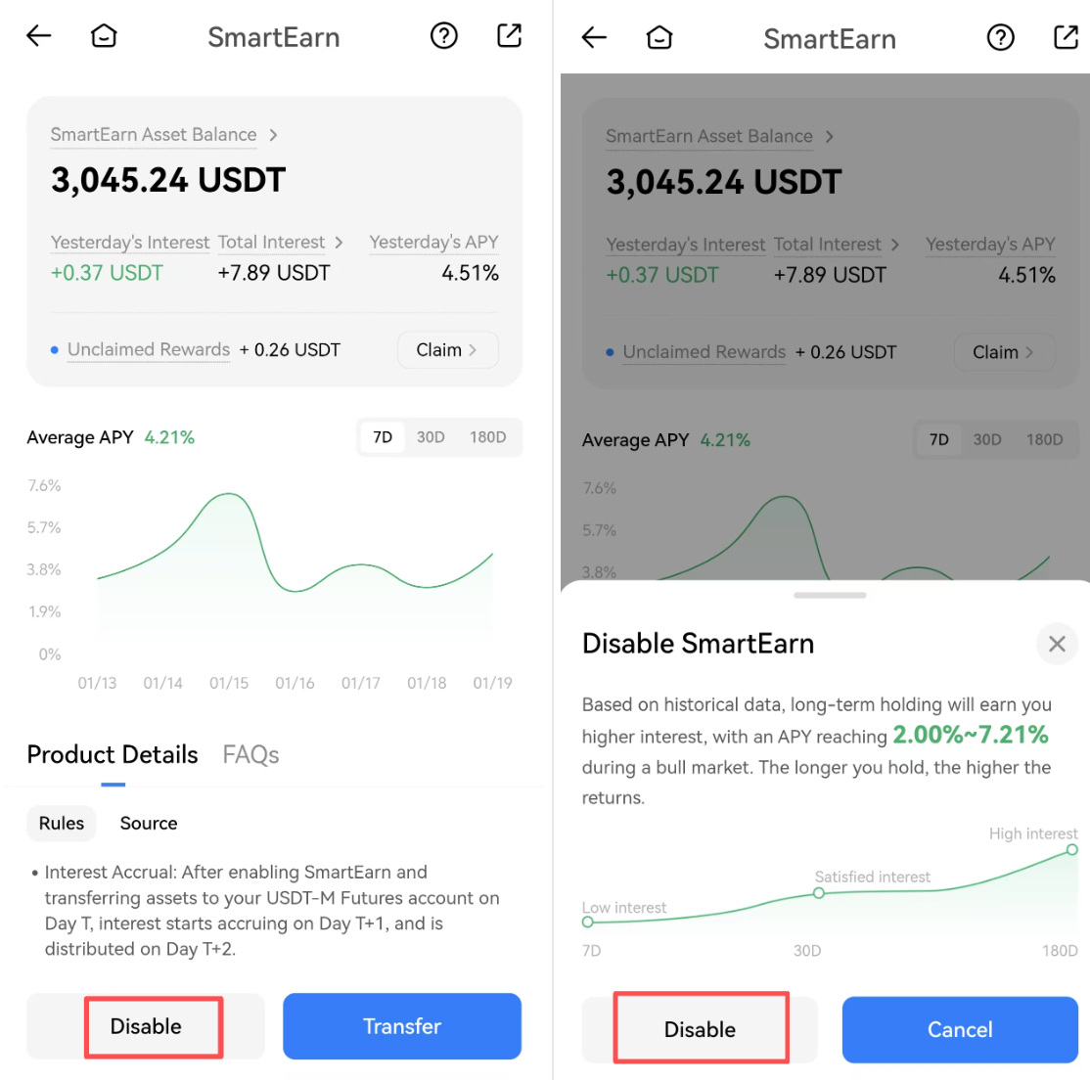The height and width of the screenshot is (1080, 1090).
Task: Tap the Satisfied interest point on the chart
Action: point(819,893)
